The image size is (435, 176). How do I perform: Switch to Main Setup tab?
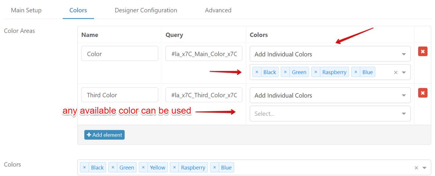click(x=26, y=10)
